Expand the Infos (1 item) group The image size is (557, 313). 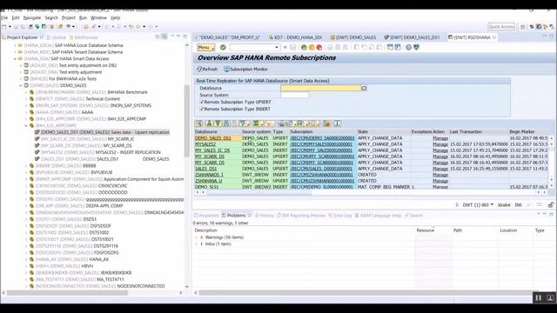tap(197, 244)
